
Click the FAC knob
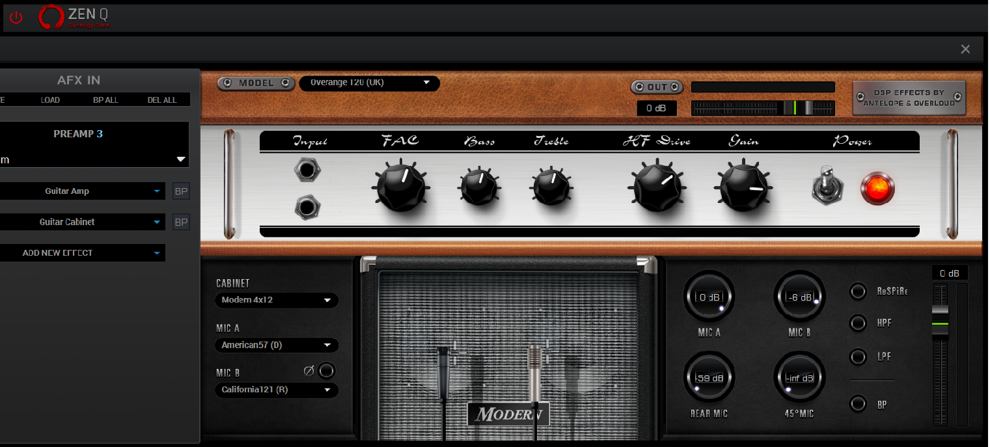point(401,187)
